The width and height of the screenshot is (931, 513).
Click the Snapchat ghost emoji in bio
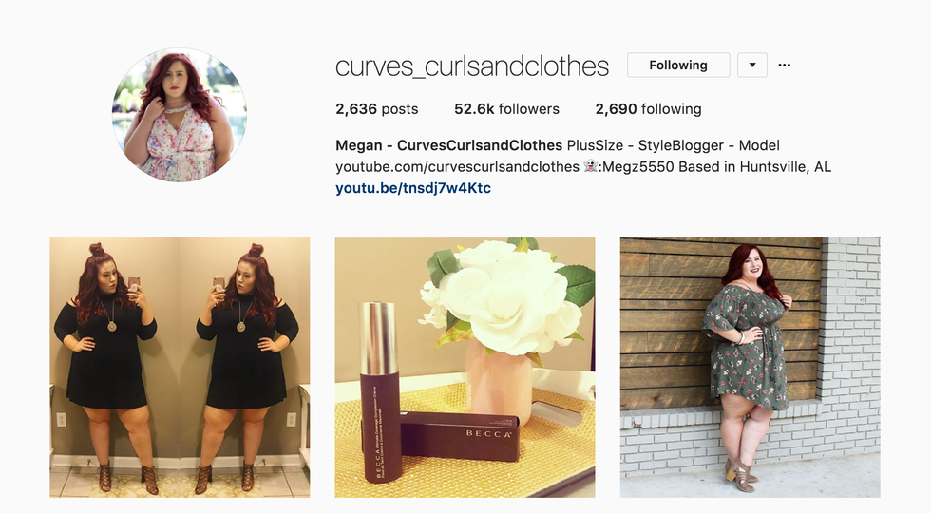(x=590, y=166)
